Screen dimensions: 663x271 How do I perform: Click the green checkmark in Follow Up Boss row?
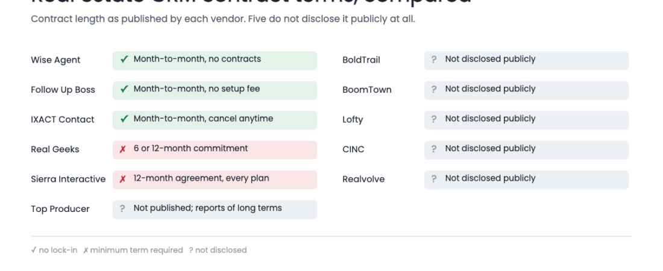coord(124,89)
